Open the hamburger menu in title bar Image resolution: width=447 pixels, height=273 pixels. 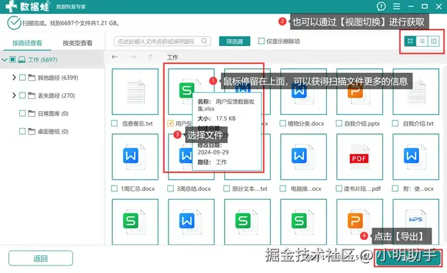point(397,6)
